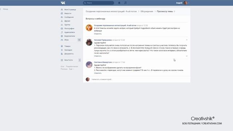Open Аудиозаписи in sidebar
This screenshot has width=233, height=131.
coord(70,32)
